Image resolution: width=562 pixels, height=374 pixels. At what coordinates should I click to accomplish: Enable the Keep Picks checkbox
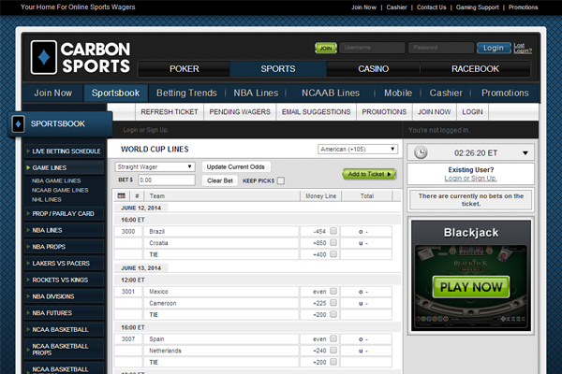pyautogui.click(x=281, y=180)
